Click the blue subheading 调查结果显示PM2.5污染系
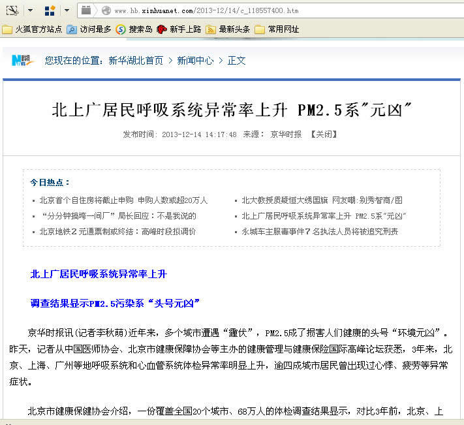The width and height of the screenshot is (464, 425). [115, 304]
